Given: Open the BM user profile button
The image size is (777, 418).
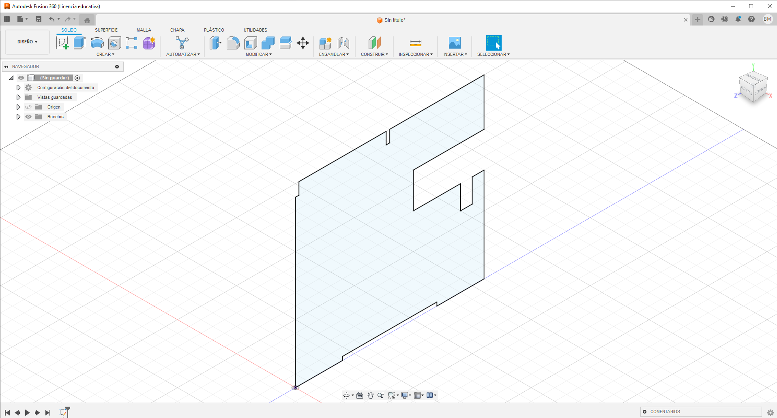Looking at the screenshot, I should pyautogui.click(x=767, y=19).
